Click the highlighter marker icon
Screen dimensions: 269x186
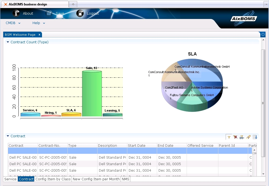248,137
